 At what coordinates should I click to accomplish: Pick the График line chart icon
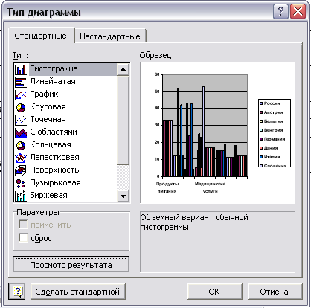21,94
